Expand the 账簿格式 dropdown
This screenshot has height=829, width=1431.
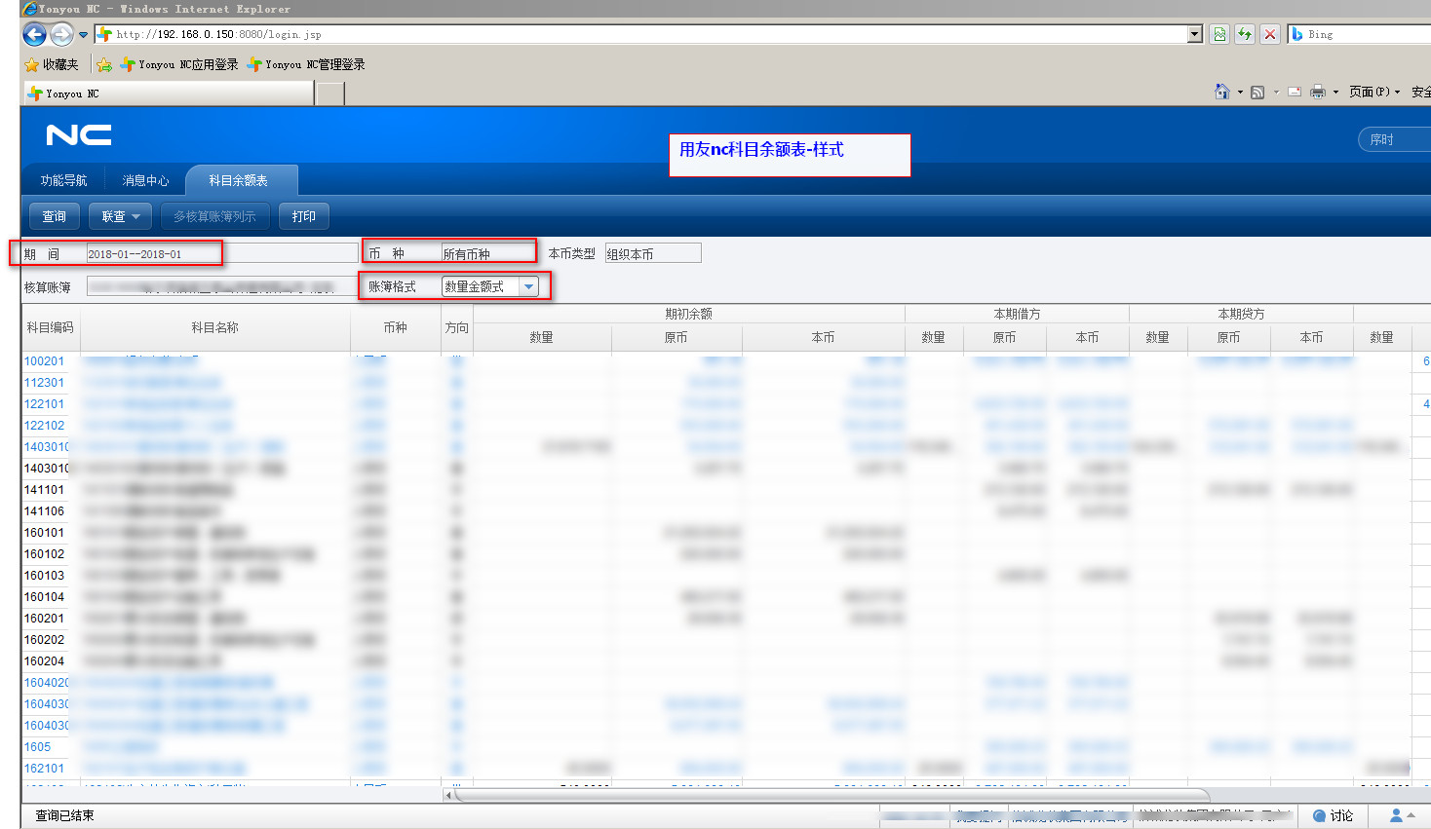pyautogui.click(x=529, y=286)
